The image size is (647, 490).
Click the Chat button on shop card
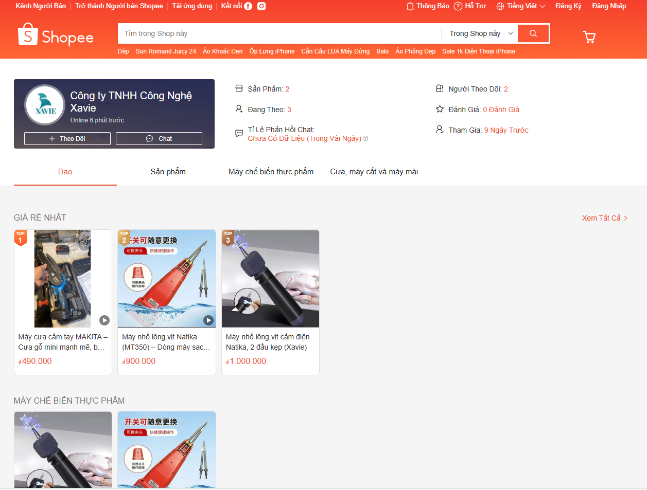coord(159,139)
